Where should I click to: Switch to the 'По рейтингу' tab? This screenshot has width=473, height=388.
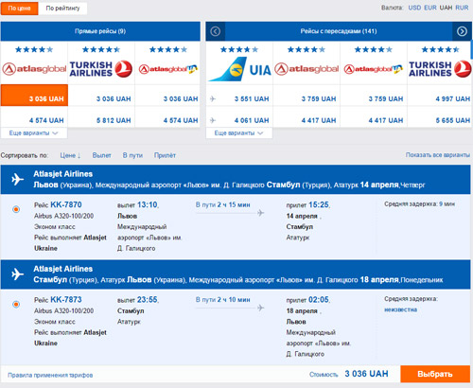[62, 9]
